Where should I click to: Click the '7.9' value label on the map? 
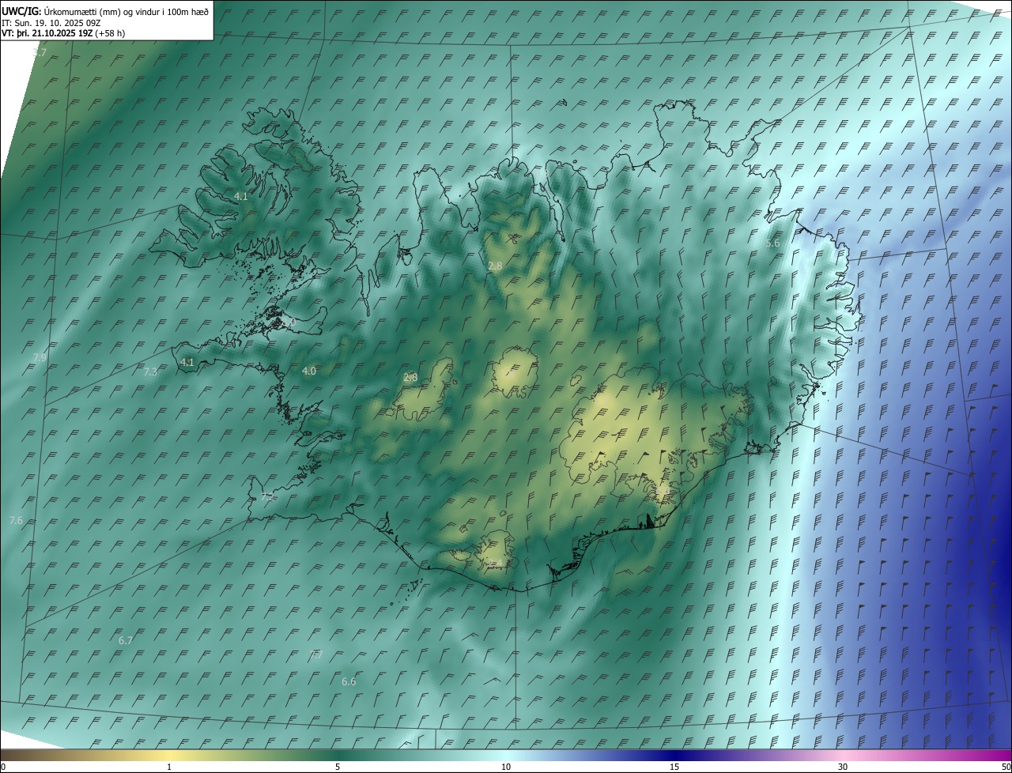[40, 357]
